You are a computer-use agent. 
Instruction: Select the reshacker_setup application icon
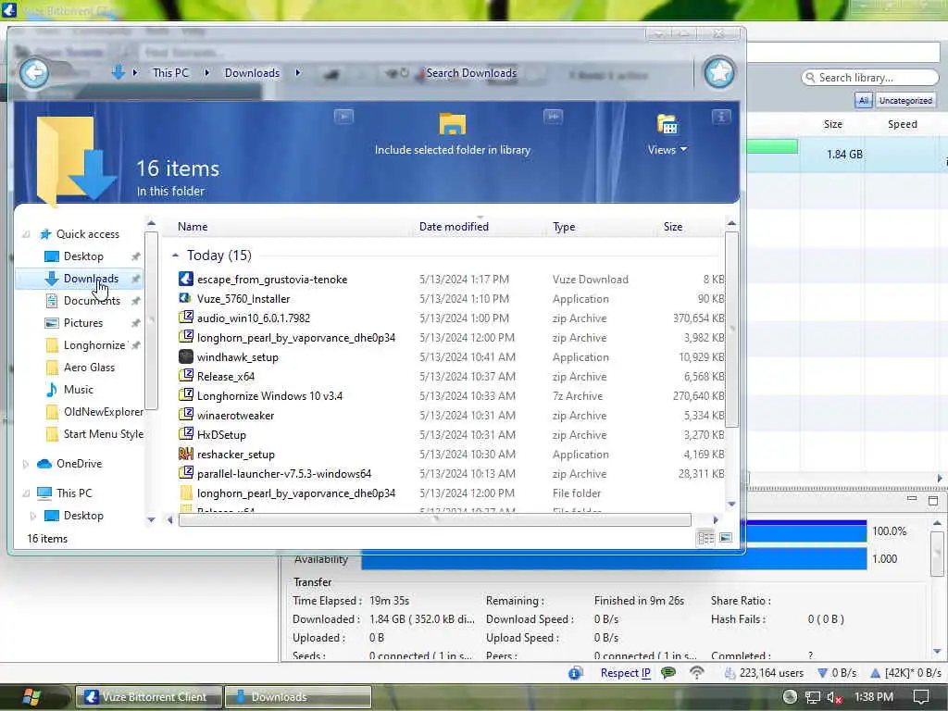tap(185, 454)
